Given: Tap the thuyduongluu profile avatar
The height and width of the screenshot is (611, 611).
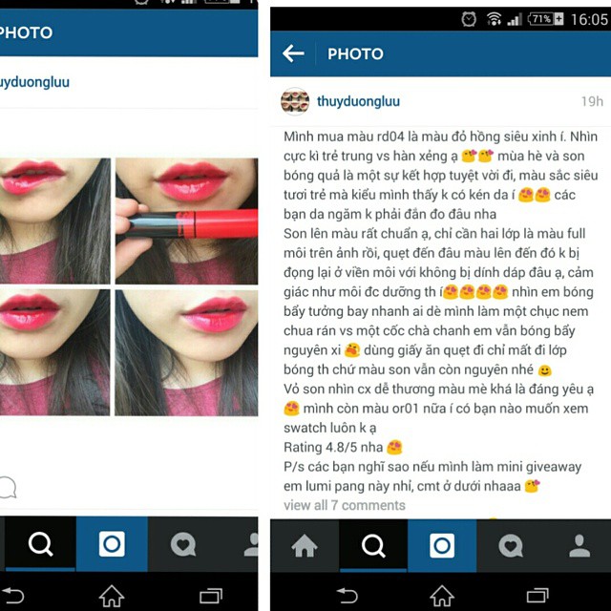Looking at the screenshot, I should 295,101.
